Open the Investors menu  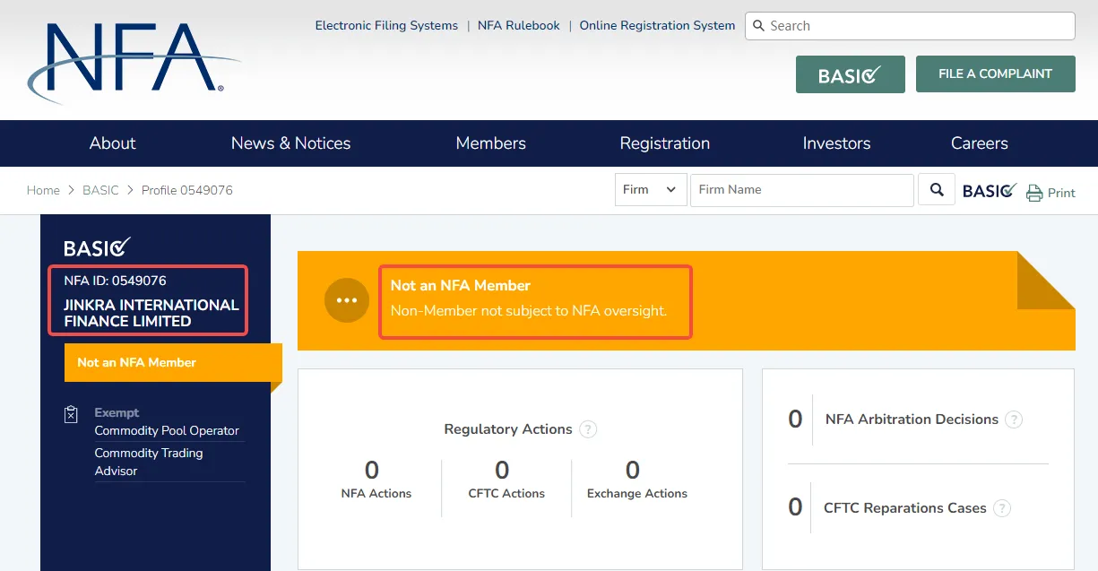click(836, 143)
